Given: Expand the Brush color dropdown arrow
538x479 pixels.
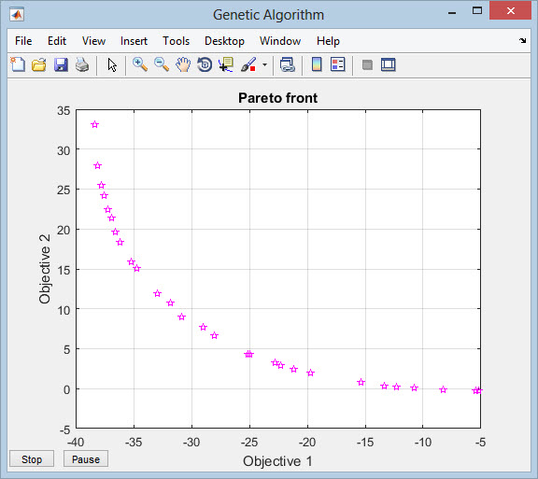Looking at the screenshot, I should coord(264,64).
